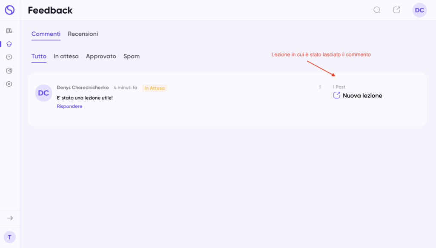Open the feedback speech bubble sidebar icon
The width and height of the screenshot is (436, 248).
click(9, 57)
